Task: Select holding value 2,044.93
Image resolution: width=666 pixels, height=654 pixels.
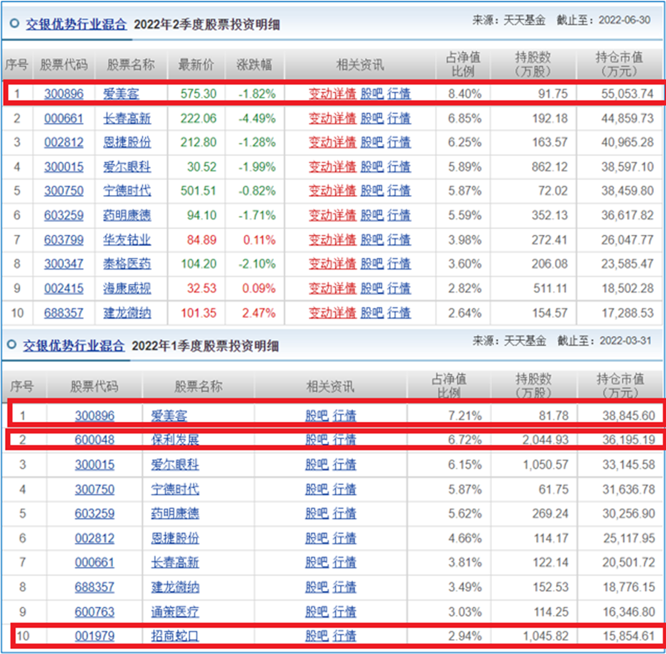Action: [x=545, y=440]
